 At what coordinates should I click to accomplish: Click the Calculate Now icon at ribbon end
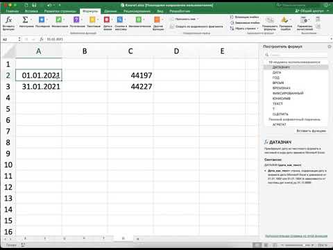(x=318, y=19)
